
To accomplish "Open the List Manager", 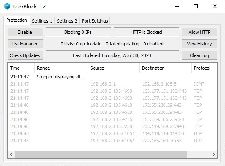I will [x=25, y=44].
